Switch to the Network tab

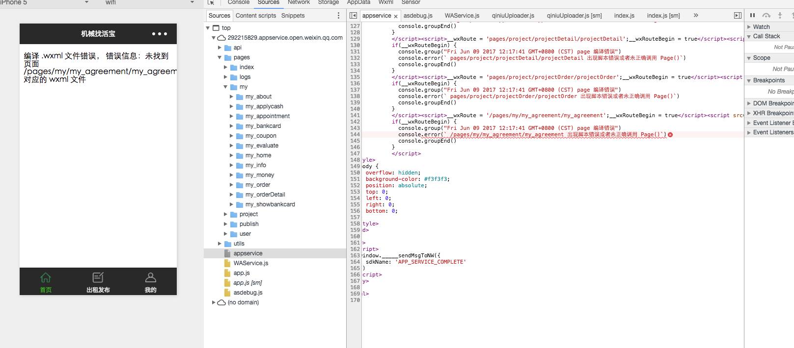(x=299, y=2)
